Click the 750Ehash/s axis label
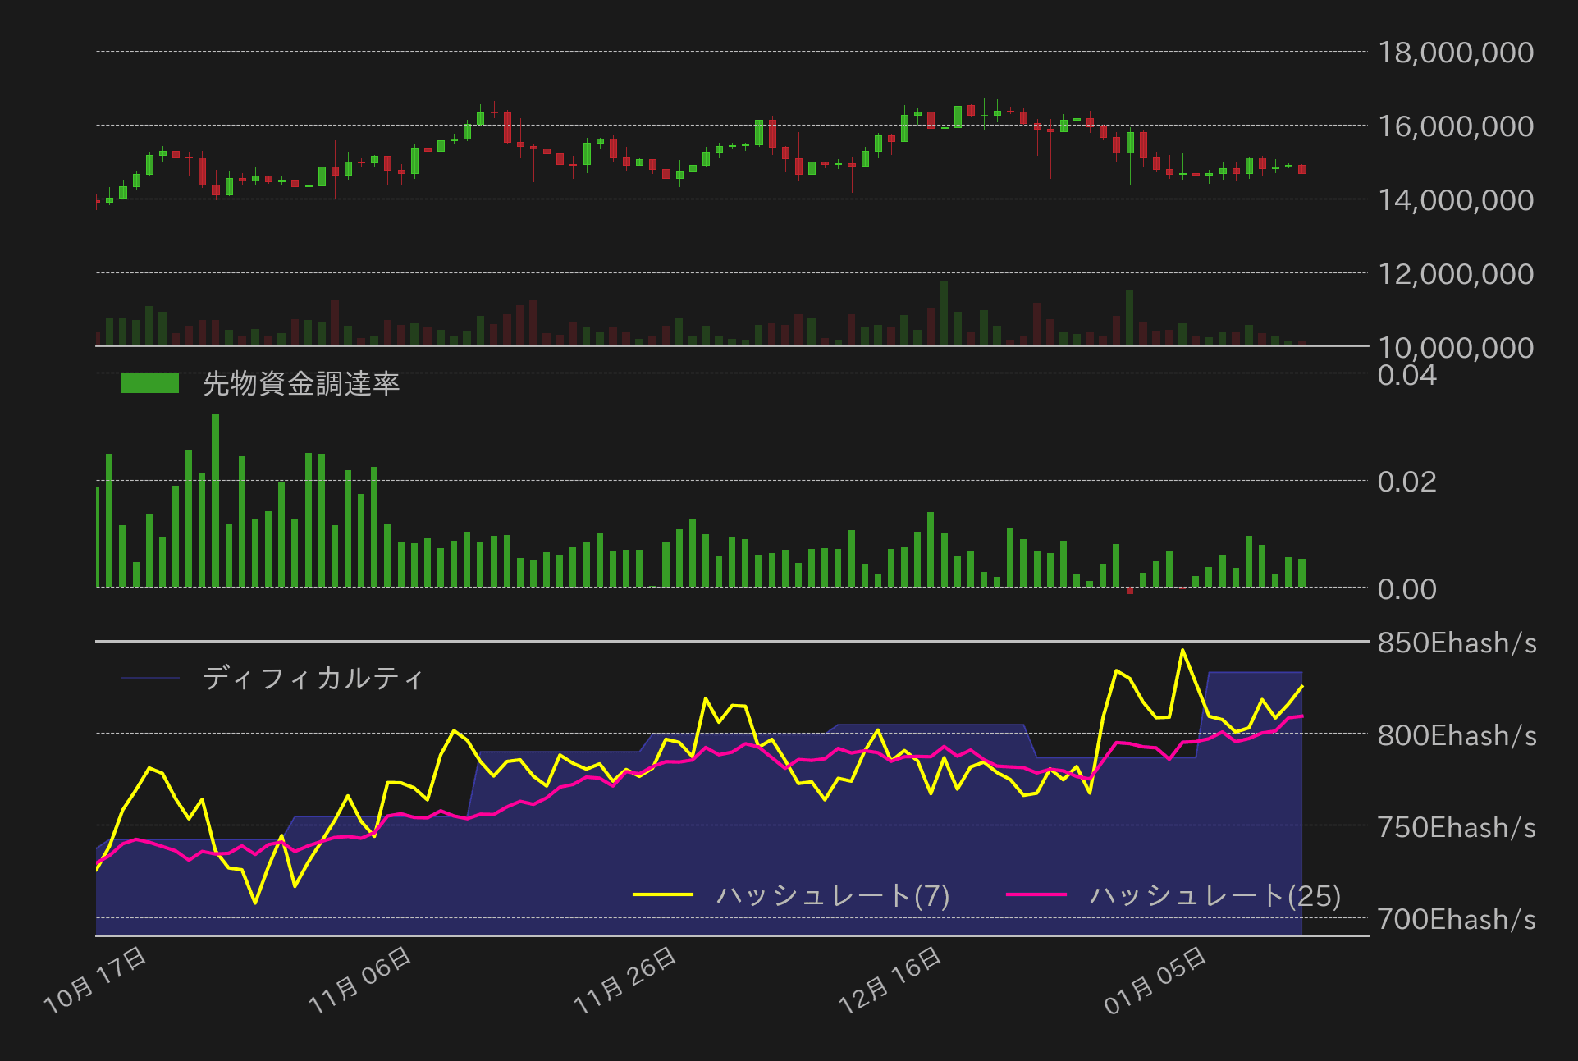Screen dimensions: 1578x1061 pyautogui.click(x=1457, y=828)
